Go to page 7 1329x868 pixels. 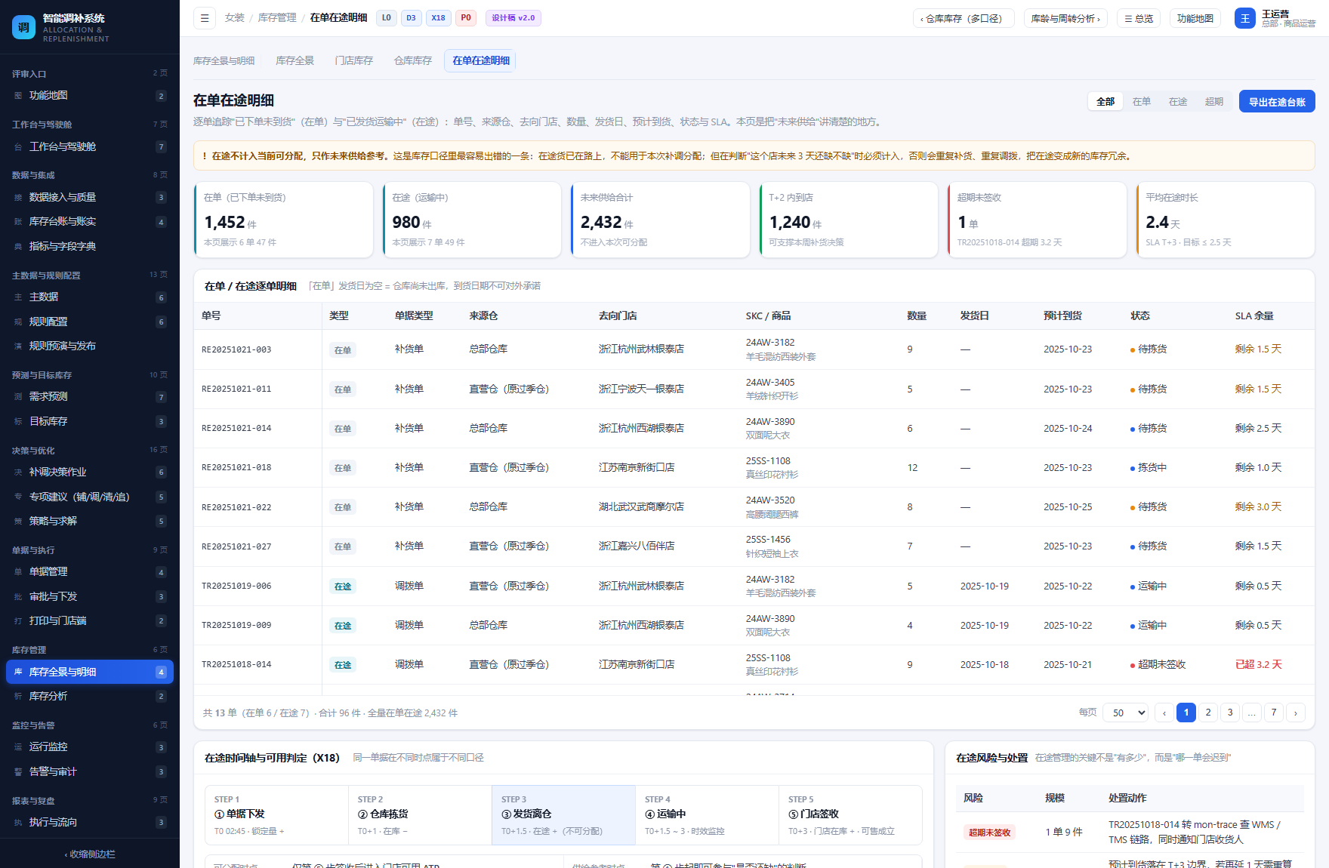pos(1274,713)
